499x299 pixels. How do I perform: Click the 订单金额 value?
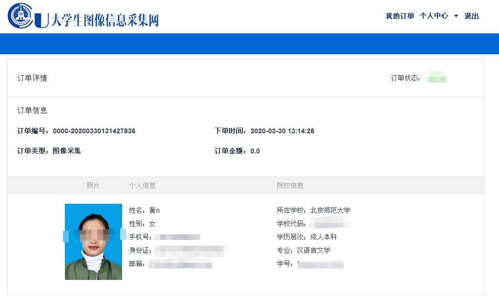coord(255,151)
